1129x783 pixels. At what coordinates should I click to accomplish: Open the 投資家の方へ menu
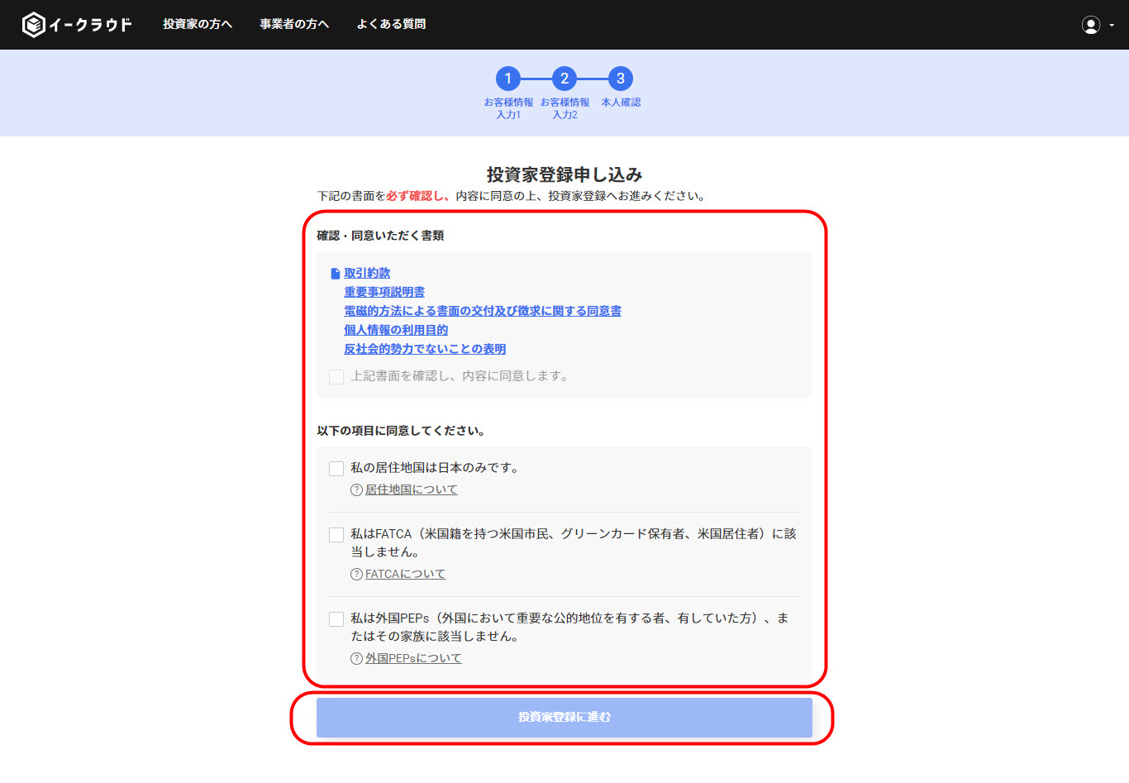click(x=198, y=24)
